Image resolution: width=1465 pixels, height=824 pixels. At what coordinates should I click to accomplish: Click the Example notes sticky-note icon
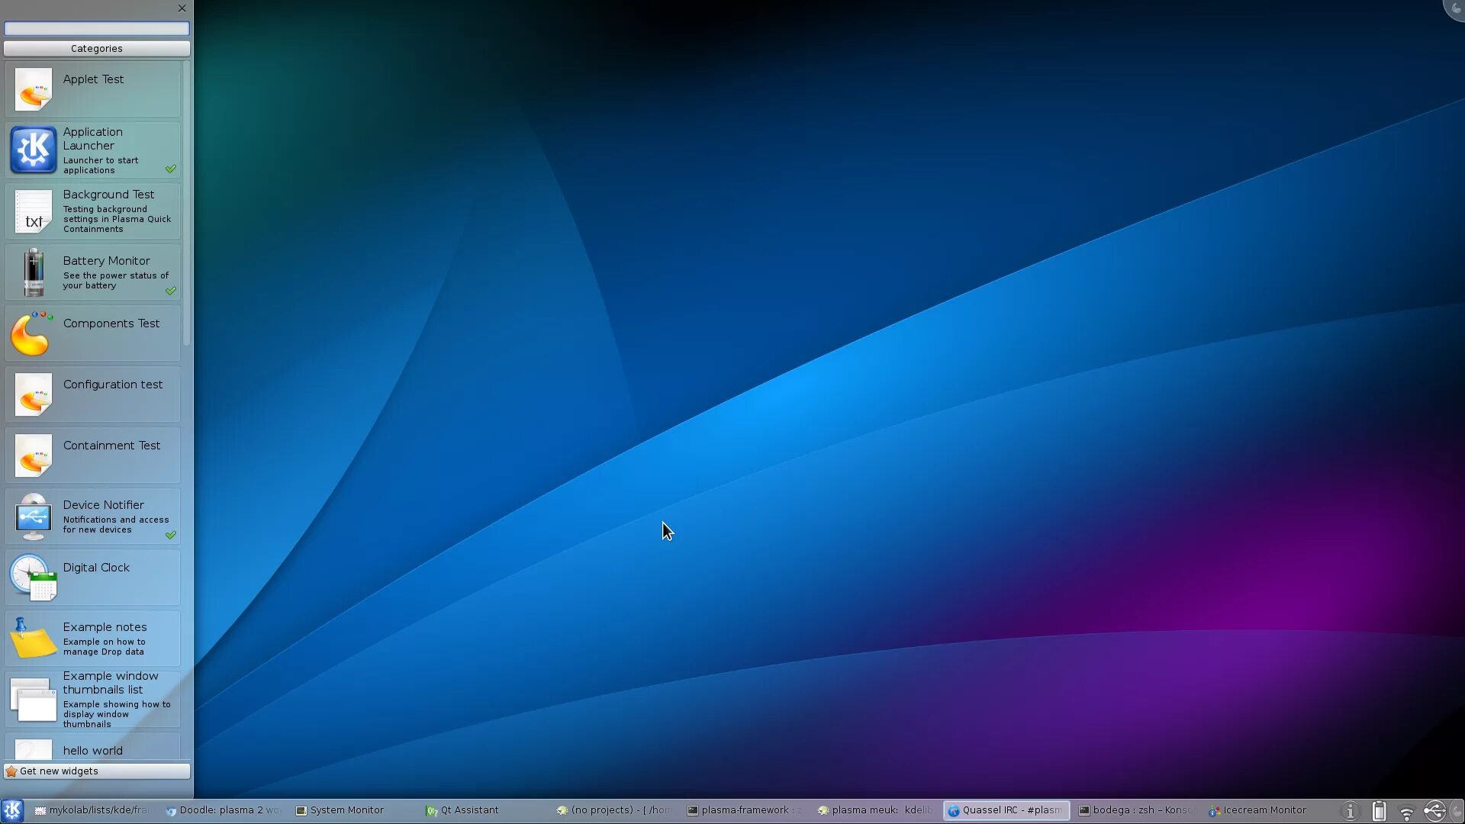33,638
